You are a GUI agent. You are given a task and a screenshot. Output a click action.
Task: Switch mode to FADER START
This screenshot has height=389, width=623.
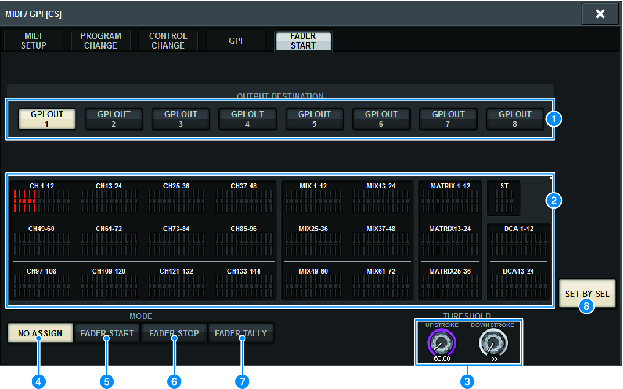coord(107,333)
